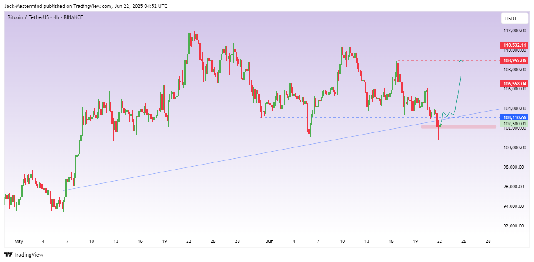Click the TradingView logo at bottom left
Screen dimensions: 534x262
pos(23,255)
